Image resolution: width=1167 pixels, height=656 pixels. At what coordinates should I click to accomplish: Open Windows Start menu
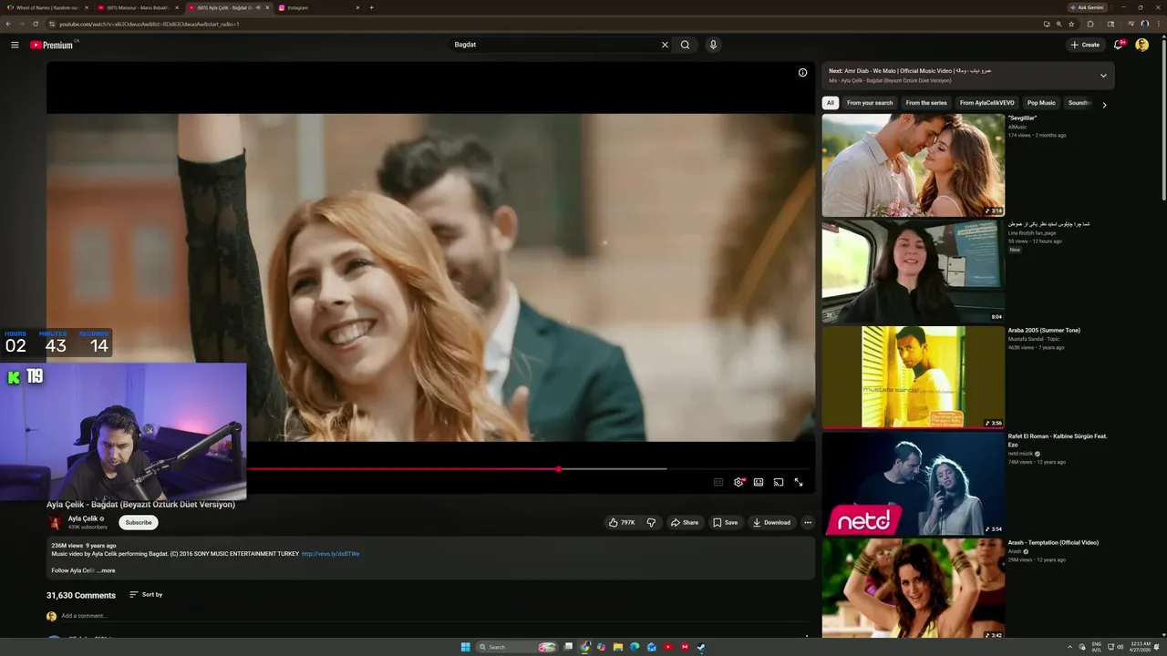(466, 647)
